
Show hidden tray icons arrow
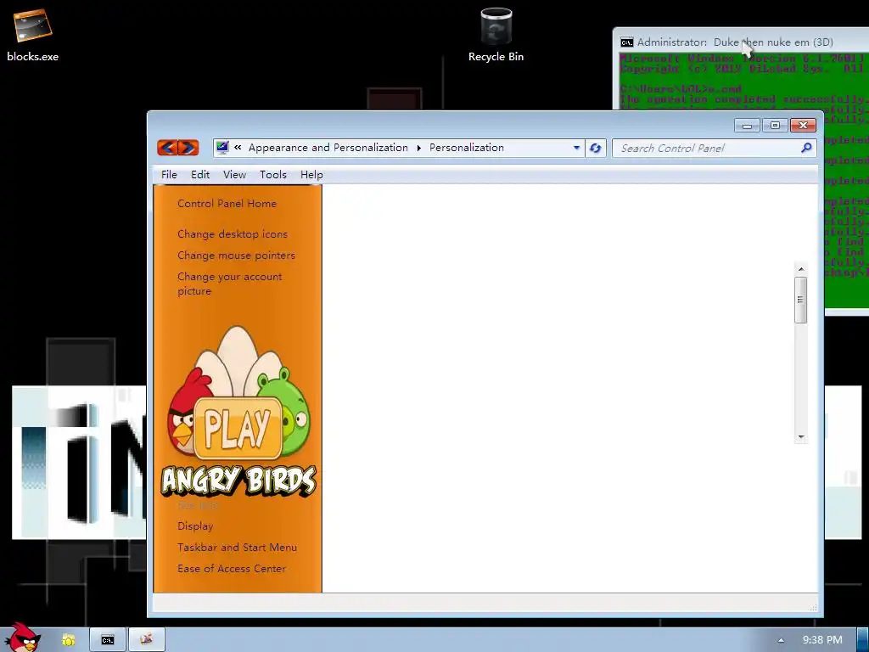coord(781,640)
